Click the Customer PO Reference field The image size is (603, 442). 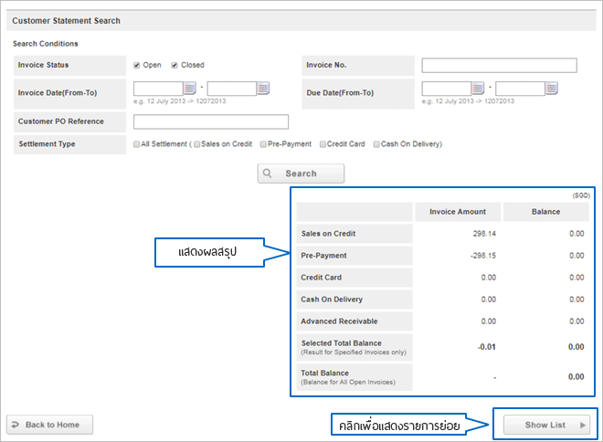tap(211, 121)
